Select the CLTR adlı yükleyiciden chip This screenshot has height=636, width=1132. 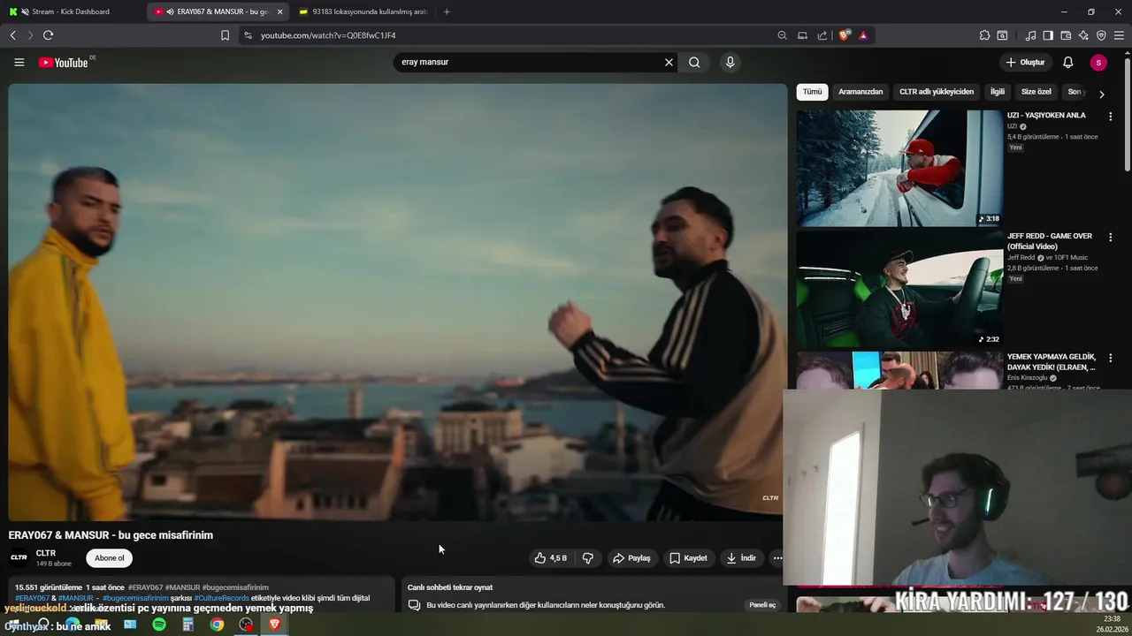[x=937, y=92]
